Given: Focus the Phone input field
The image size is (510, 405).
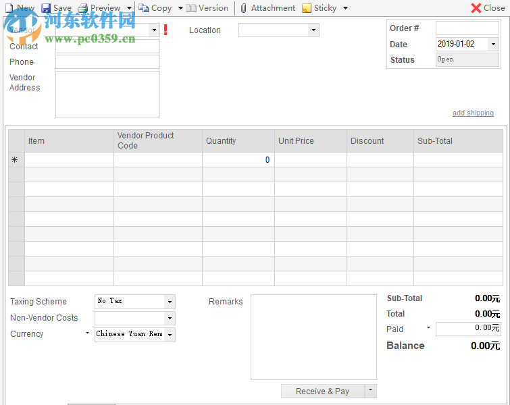Looking at the screenshot, I should click(x=107, y=61).
